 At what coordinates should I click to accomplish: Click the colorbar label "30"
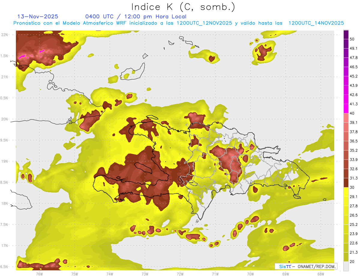(352, 187)
